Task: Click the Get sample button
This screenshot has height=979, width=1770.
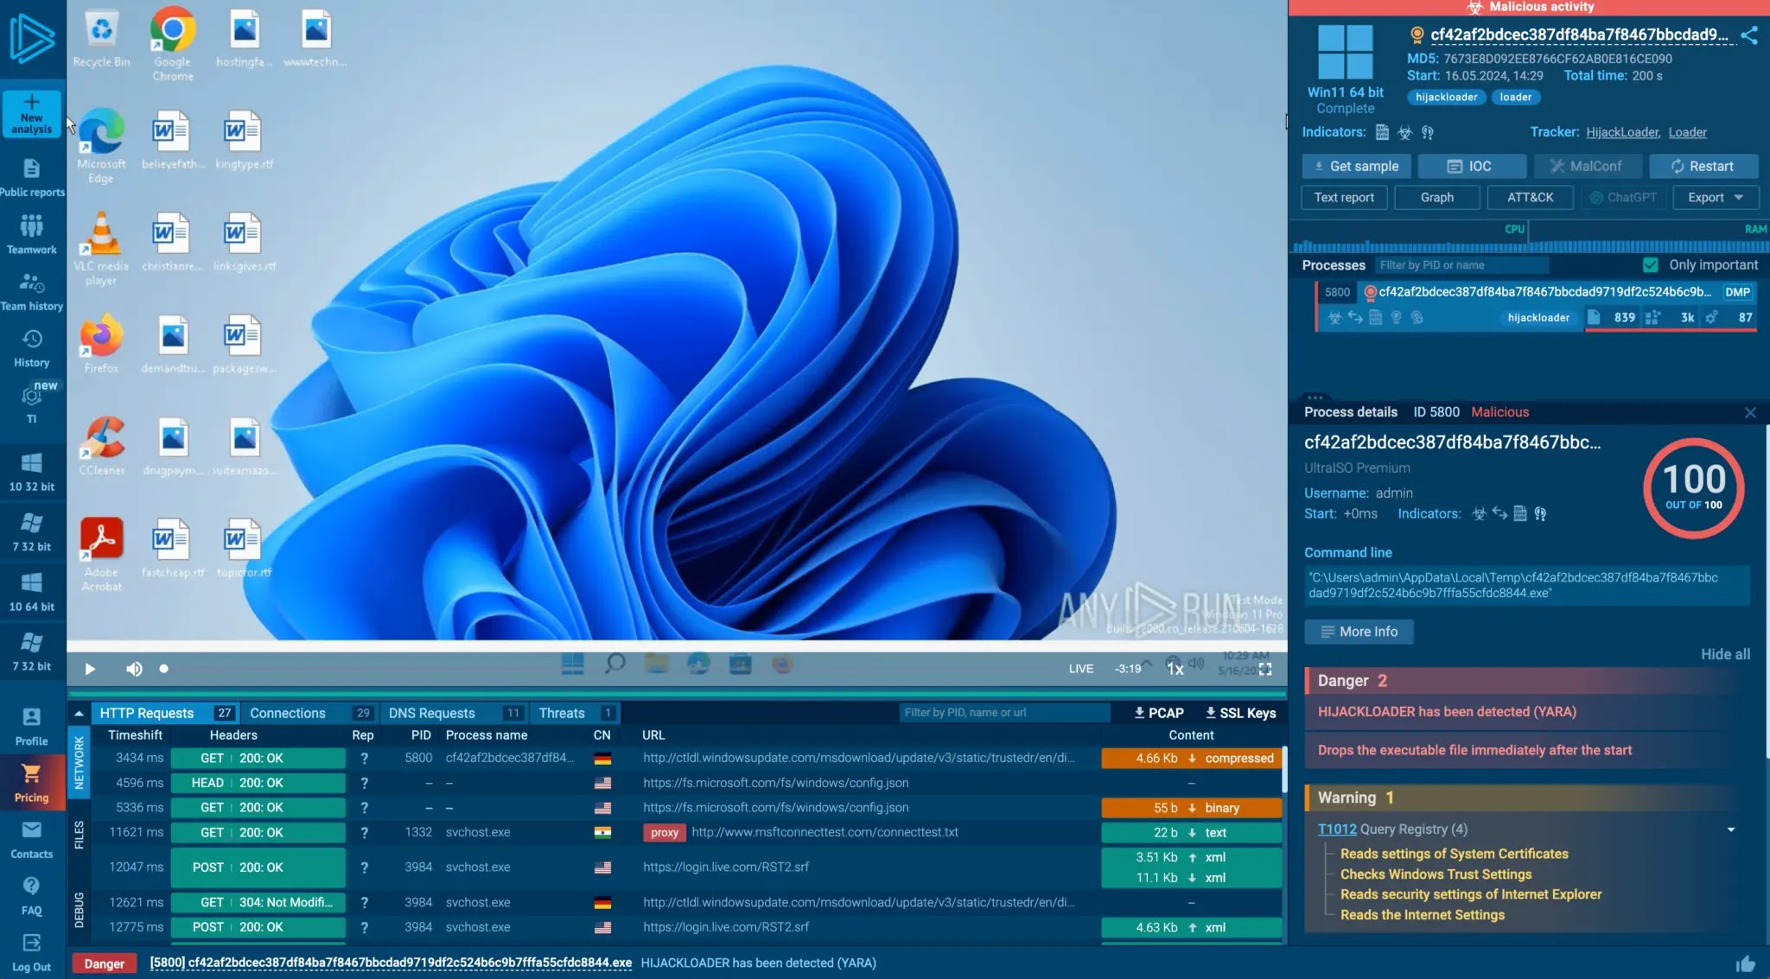Action: (x=1355, y=166)
